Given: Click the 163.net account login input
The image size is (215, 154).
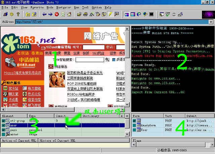Looking at the screenshot, I should tap(94, 47).
